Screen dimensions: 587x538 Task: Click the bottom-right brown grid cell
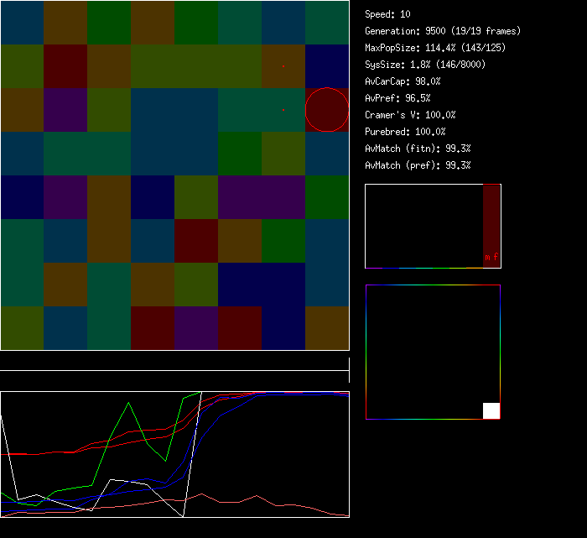327,328
